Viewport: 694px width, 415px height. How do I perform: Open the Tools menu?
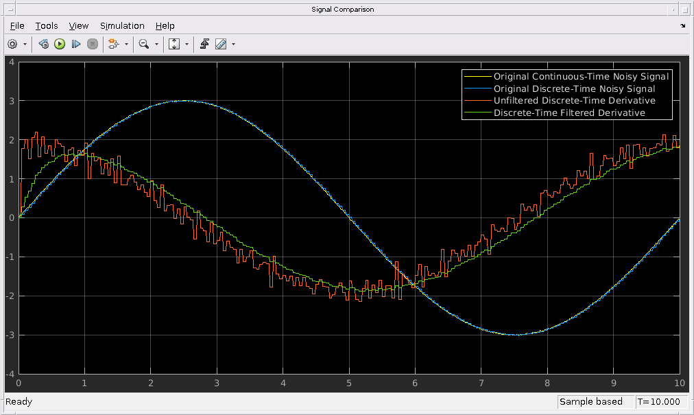click(x=47, y=25)
